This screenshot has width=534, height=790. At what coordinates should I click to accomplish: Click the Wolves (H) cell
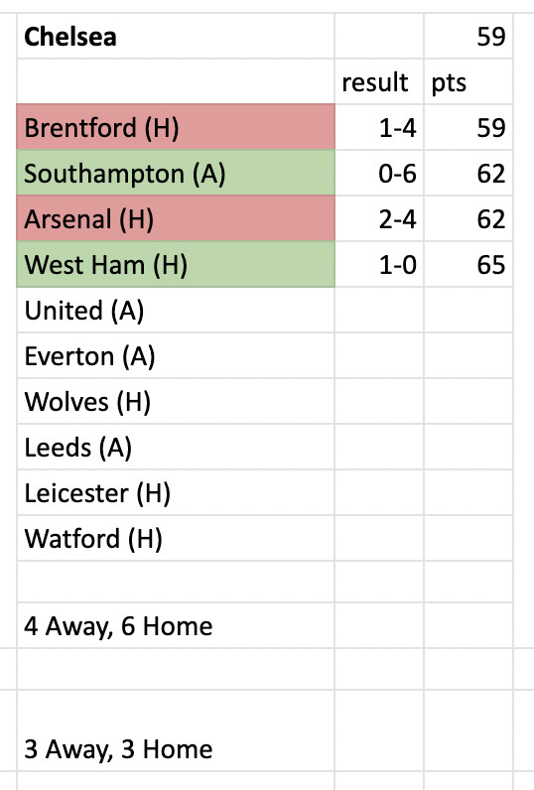(x=176, y=401)
